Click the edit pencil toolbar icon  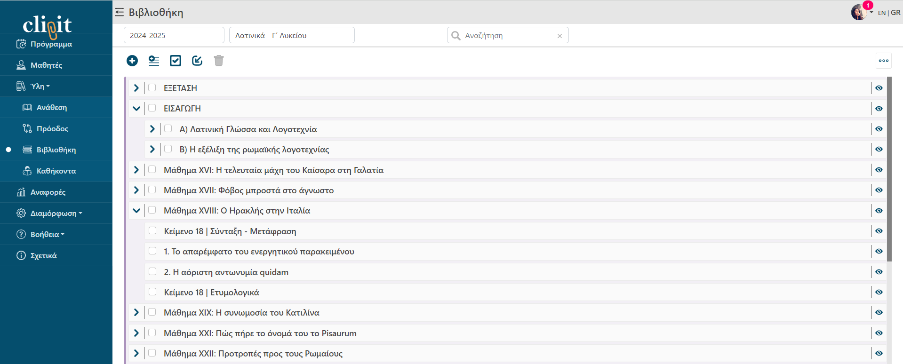point(197,61)
